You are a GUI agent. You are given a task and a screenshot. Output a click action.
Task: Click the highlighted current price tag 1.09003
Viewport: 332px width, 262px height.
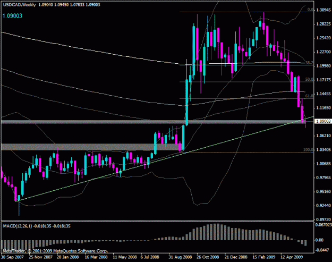pos(323,121)
